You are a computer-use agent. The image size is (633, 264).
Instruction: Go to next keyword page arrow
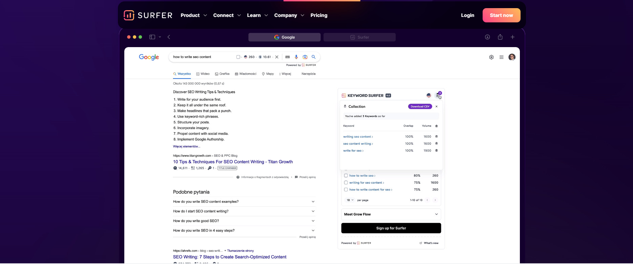(435, 200)
